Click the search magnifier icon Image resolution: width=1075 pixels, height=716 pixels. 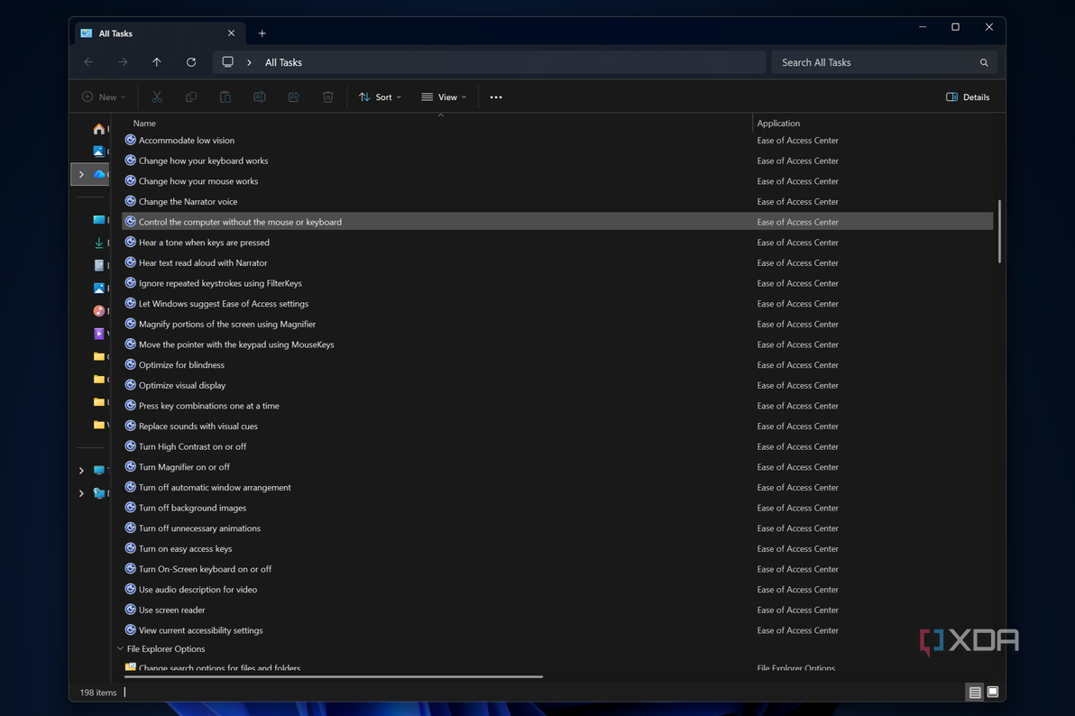(984, 62)
